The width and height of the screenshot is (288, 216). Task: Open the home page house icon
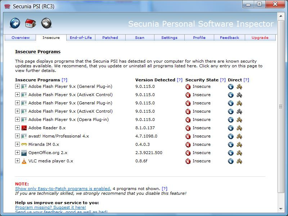click(31, 23)
